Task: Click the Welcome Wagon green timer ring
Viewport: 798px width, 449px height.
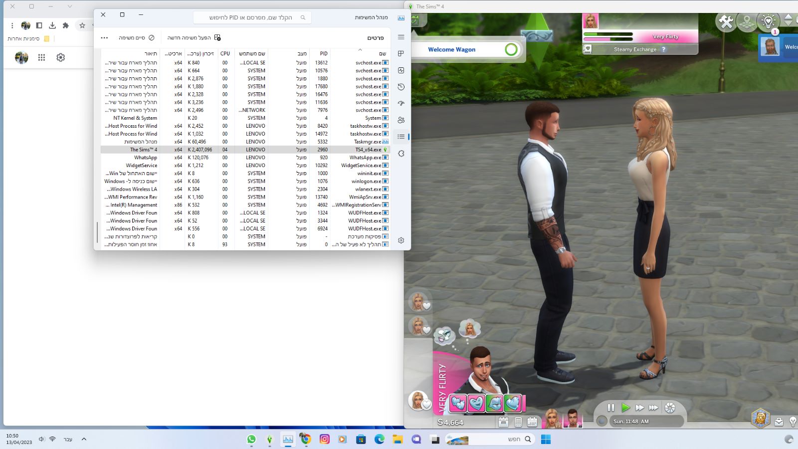Action: [x=511, y=49]
